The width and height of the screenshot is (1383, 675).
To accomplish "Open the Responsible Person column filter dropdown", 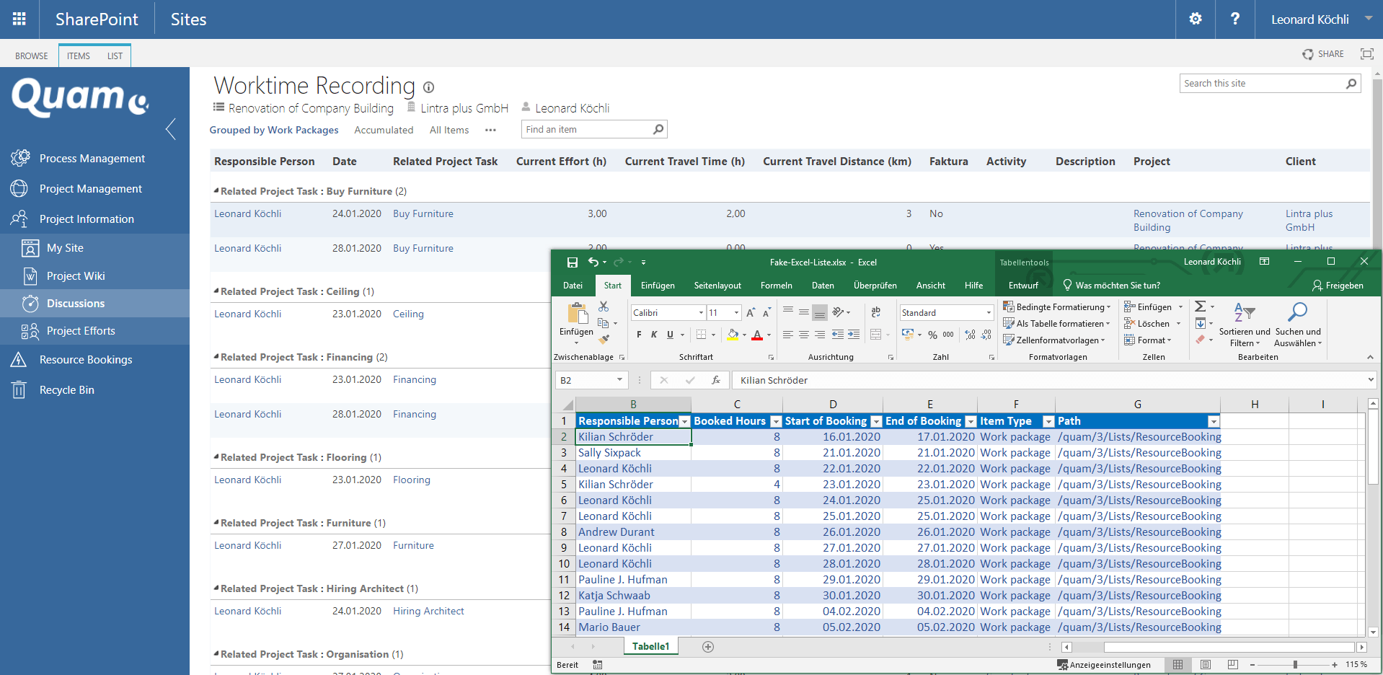I will tap(684, 421).
